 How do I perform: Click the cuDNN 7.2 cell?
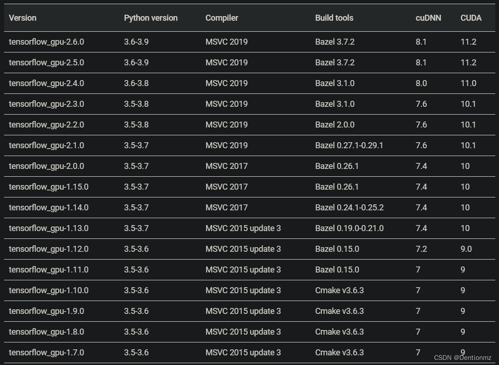point(421,249)
